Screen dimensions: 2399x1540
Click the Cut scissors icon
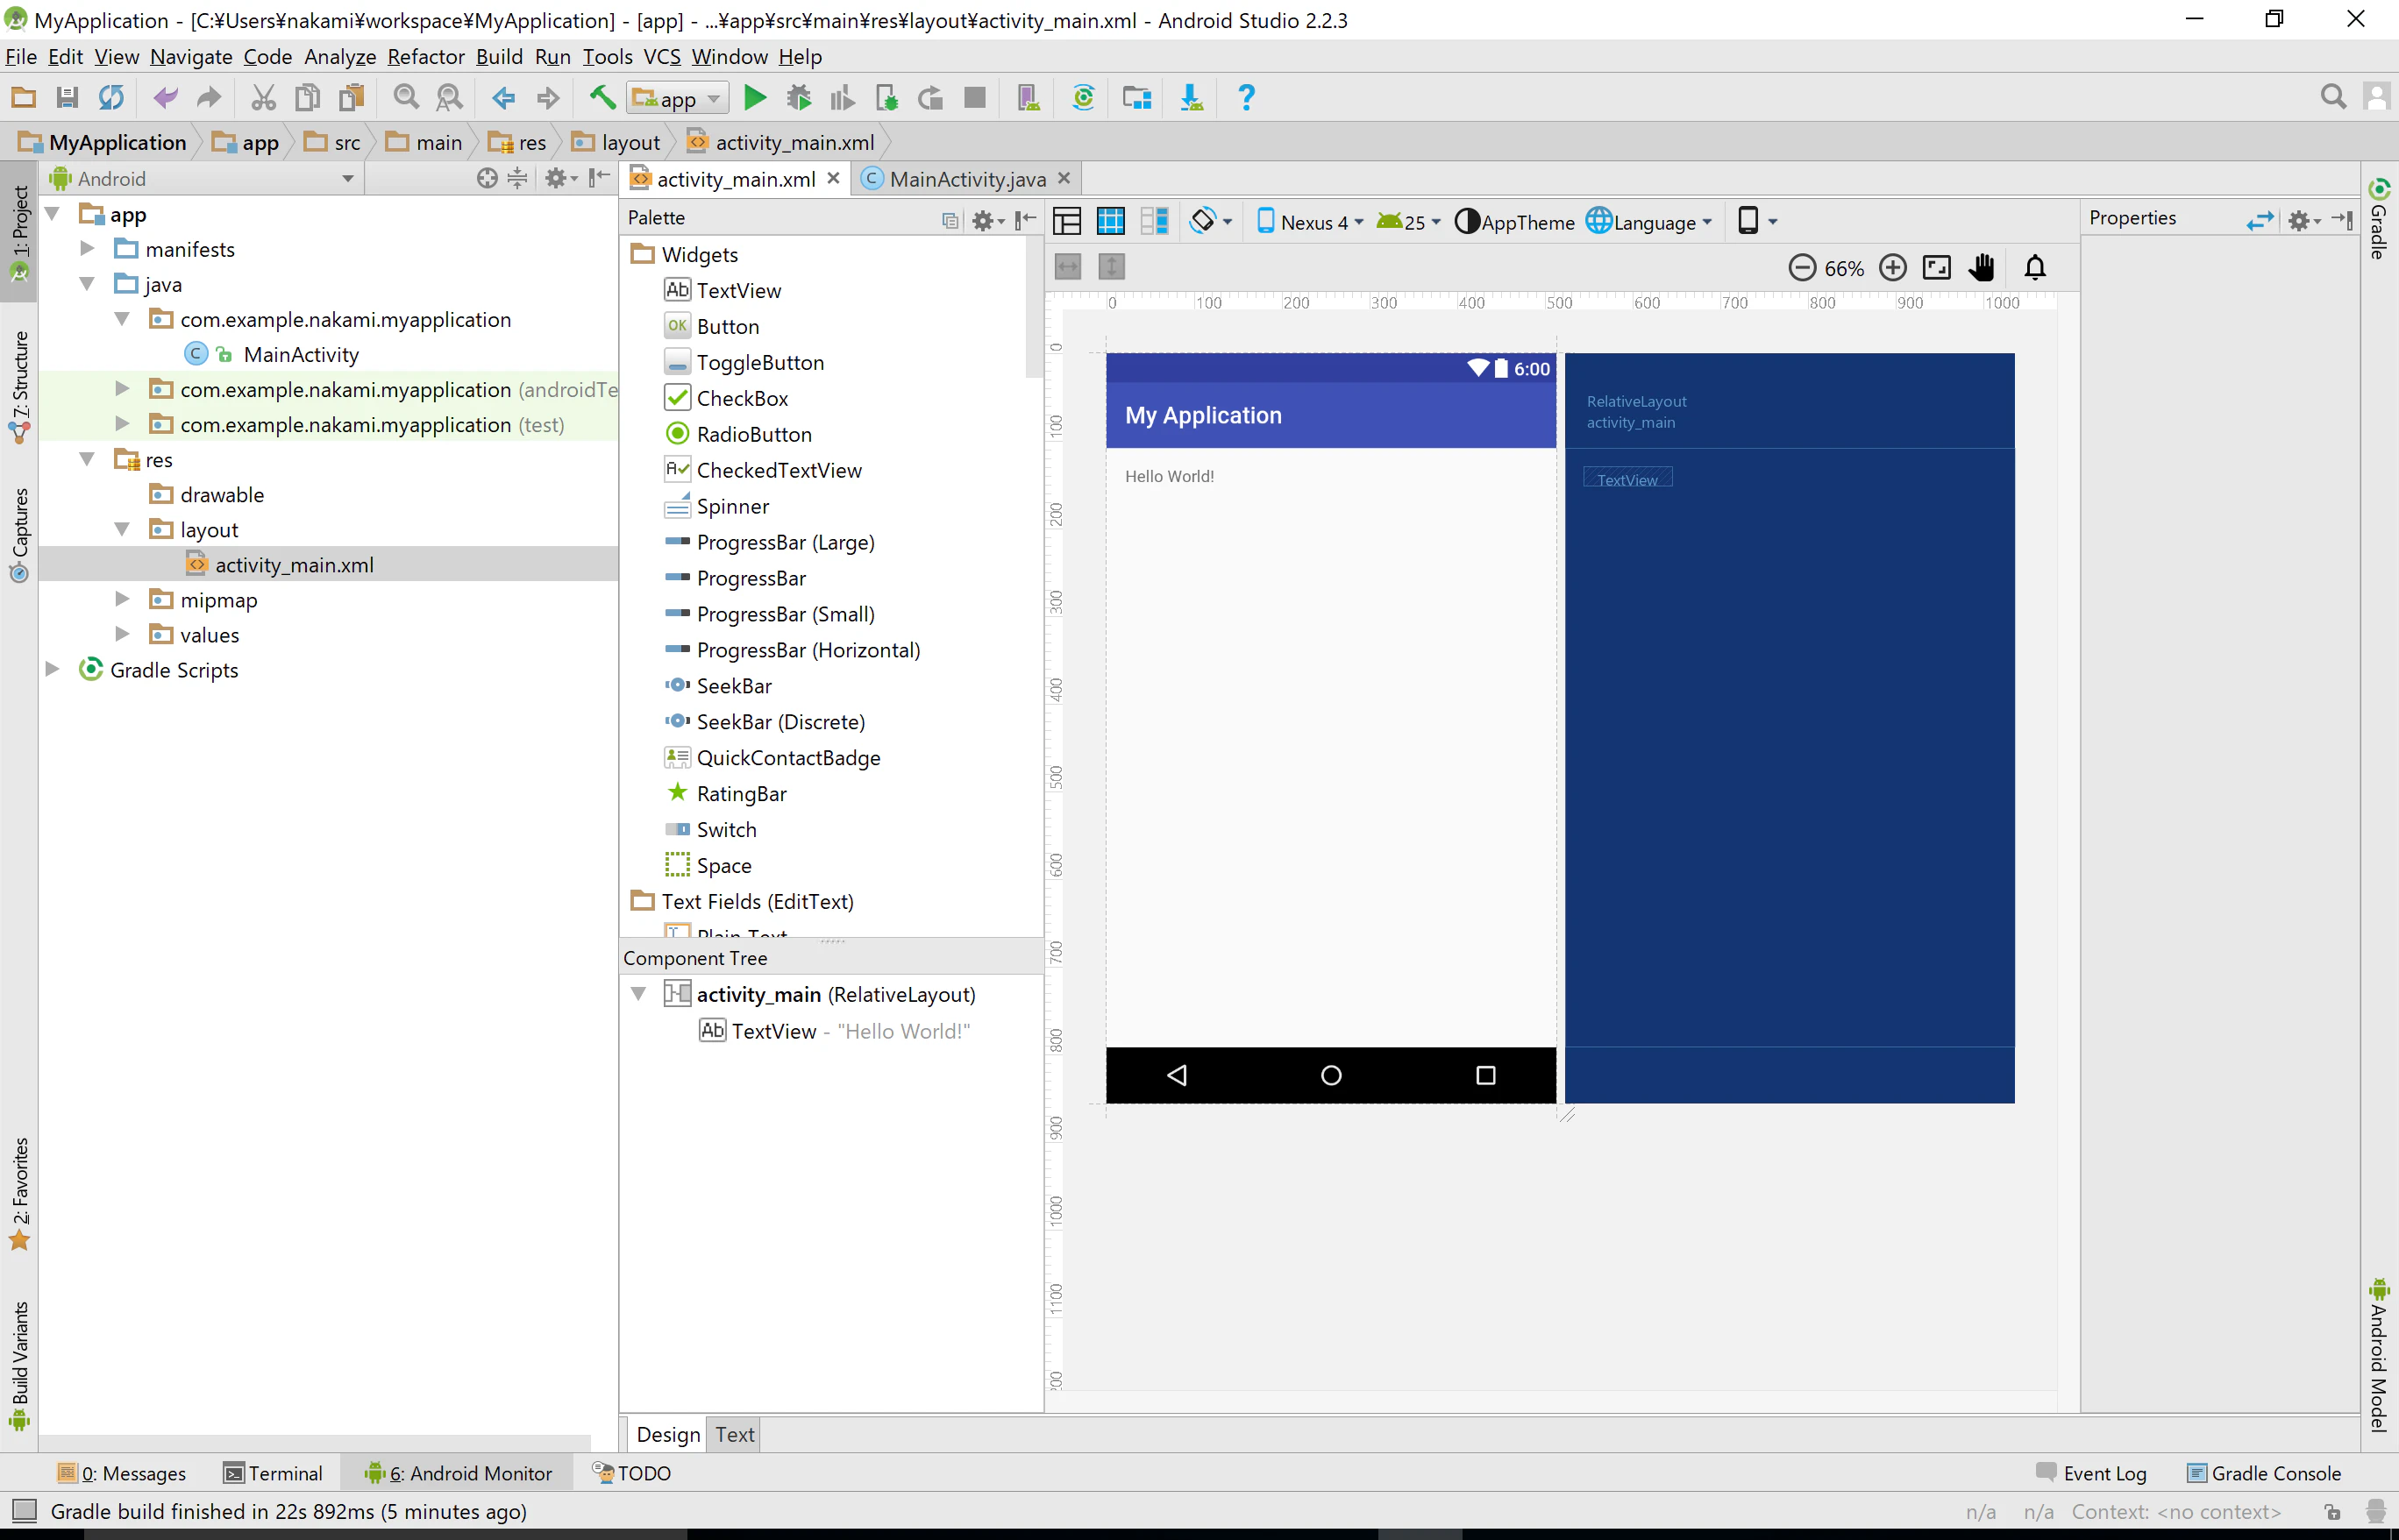pyautogui.click(x=263, y=98)
